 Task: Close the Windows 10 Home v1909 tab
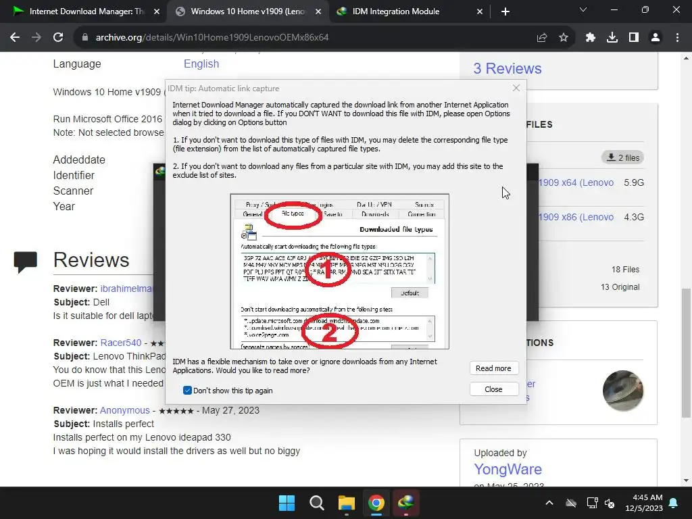[318, 11]
